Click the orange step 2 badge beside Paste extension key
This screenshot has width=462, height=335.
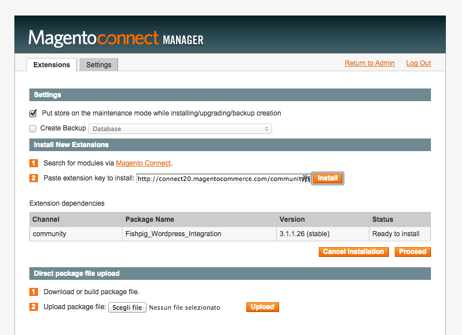click(x=33, y=178)
